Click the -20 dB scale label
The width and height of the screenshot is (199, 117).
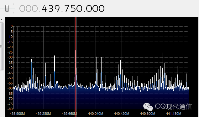10,47
